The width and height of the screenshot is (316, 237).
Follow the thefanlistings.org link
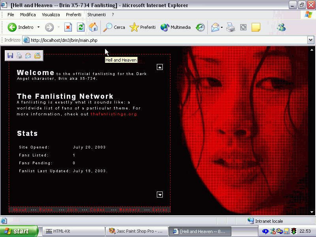point(114,114)
